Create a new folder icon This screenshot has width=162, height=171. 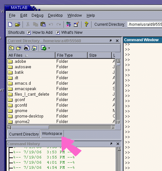(x=19, y=48)
